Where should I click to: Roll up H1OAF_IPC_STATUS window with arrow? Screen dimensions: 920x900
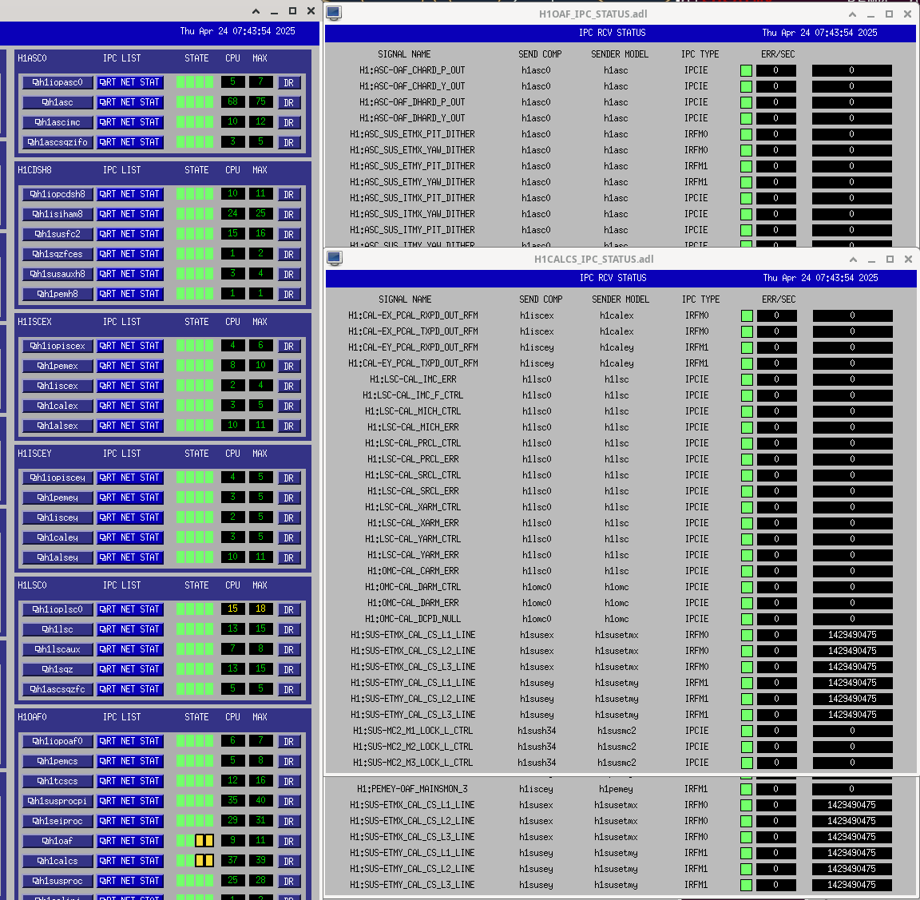[x=853, y=14]
